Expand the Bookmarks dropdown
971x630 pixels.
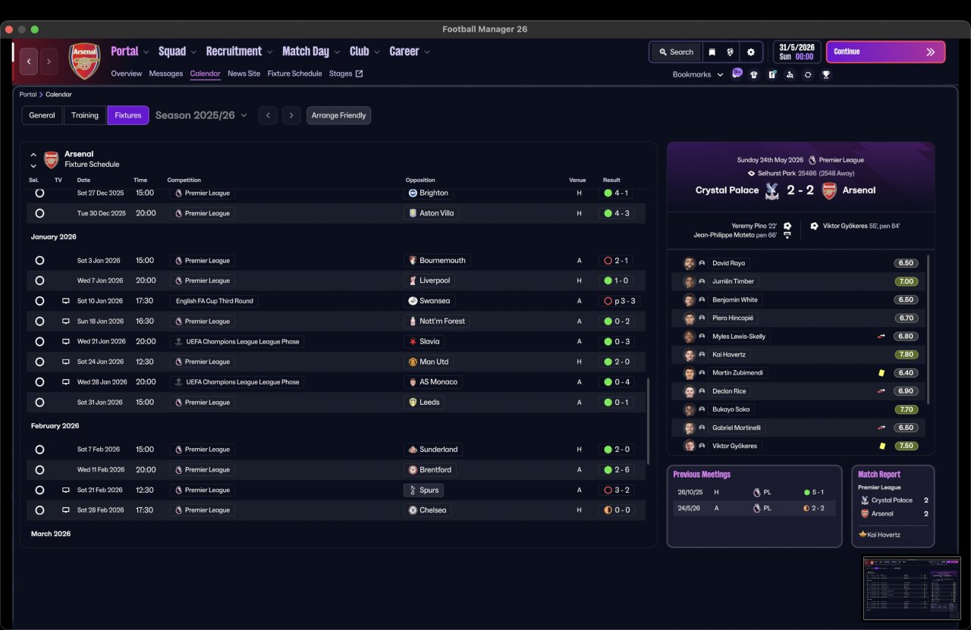pyautogui.click(x=698, y=74)
